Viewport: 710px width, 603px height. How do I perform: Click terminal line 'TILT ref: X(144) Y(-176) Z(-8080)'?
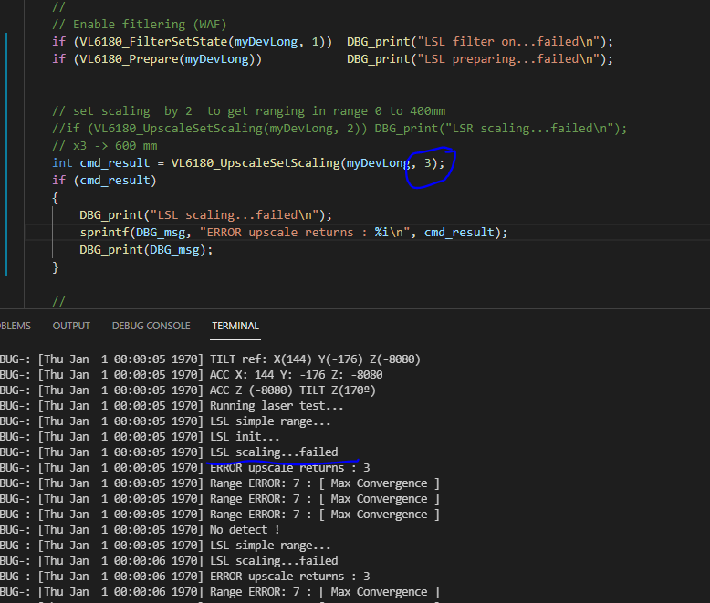click(315, 359)
